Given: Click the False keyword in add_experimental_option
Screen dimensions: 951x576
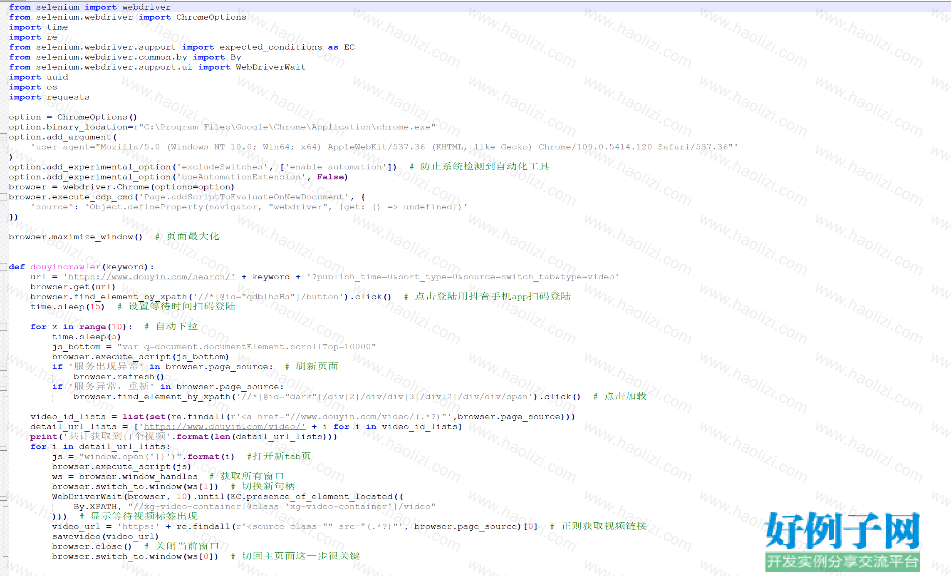Looking at the screenshot, I should pos(330,177).
